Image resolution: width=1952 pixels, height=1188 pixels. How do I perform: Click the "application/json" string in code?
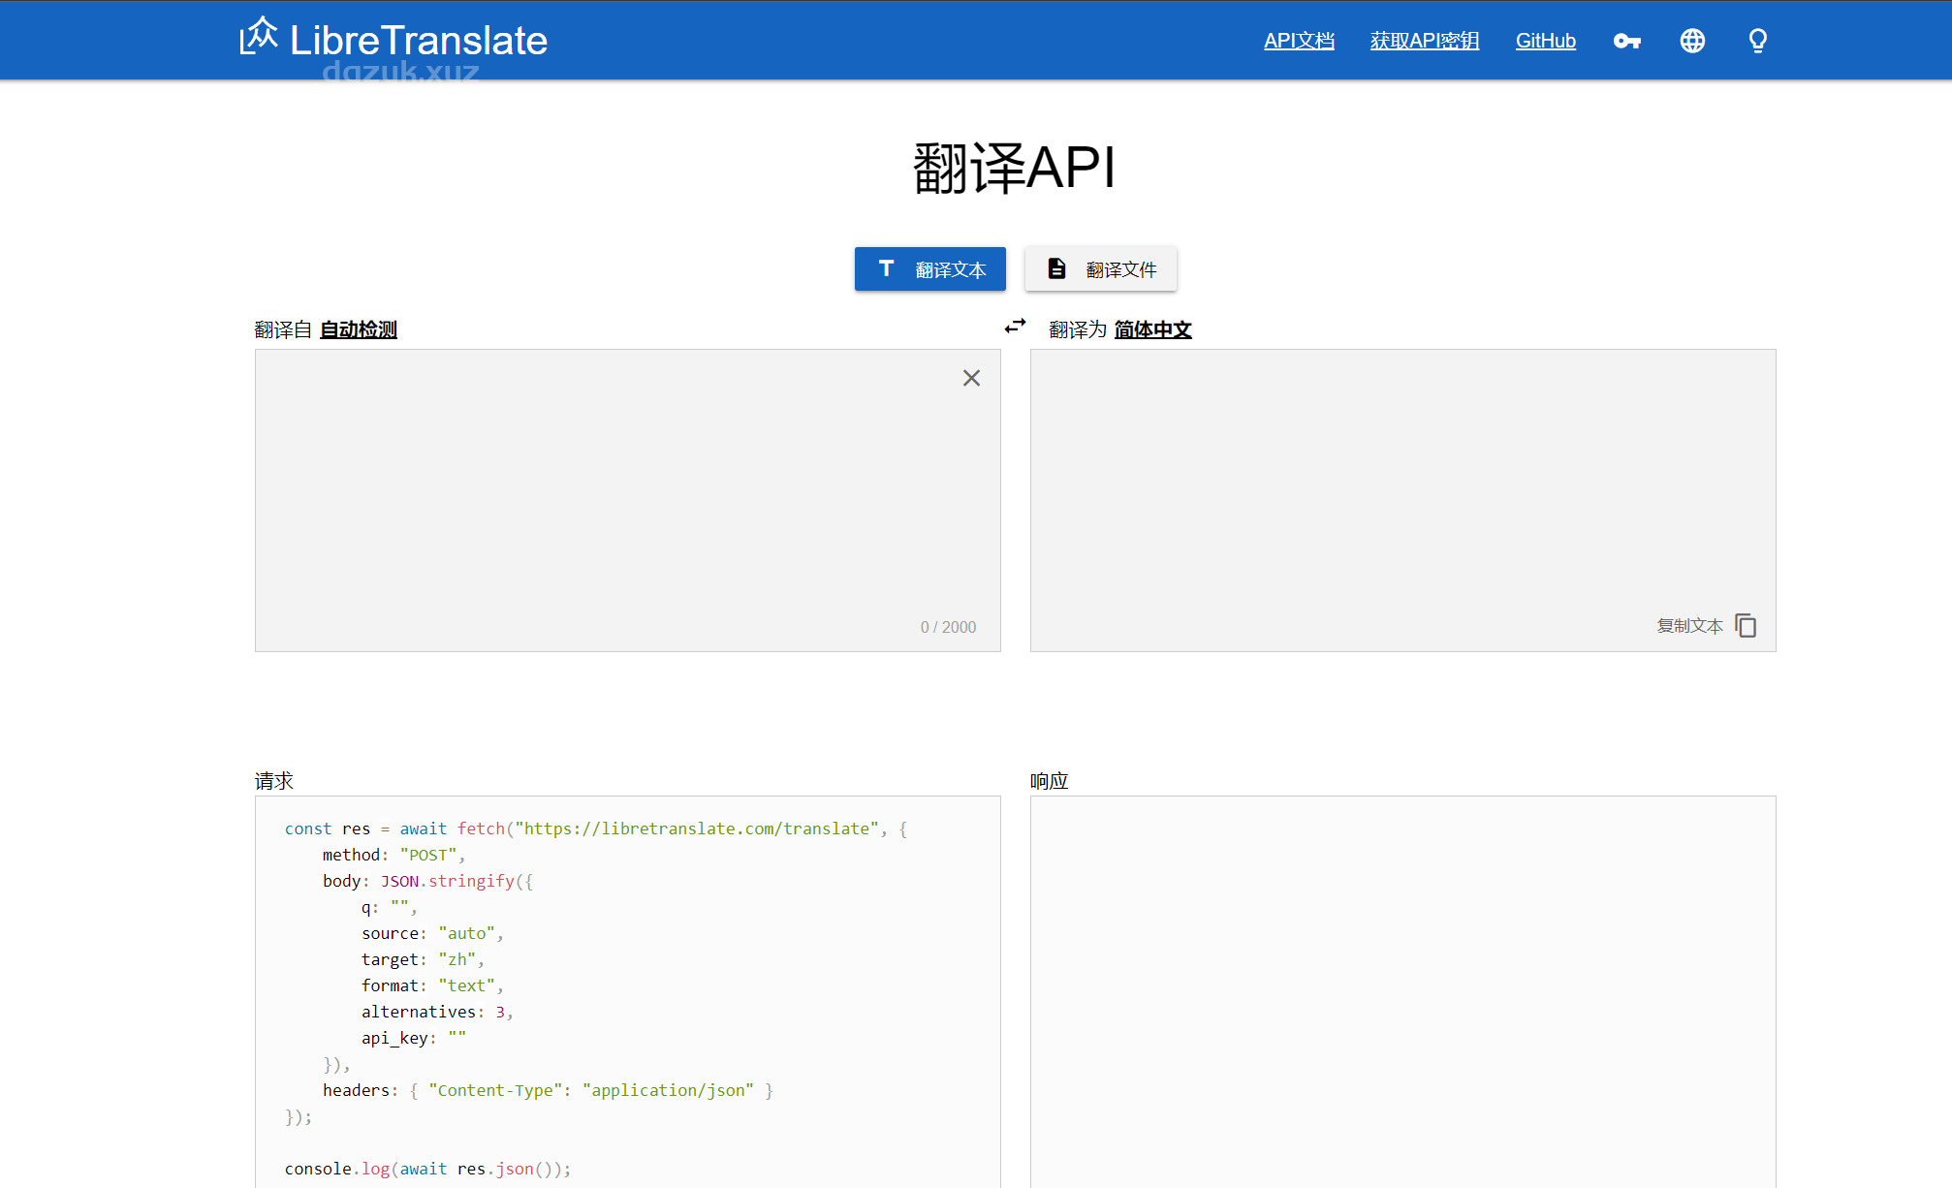[x=668, y=1090]
